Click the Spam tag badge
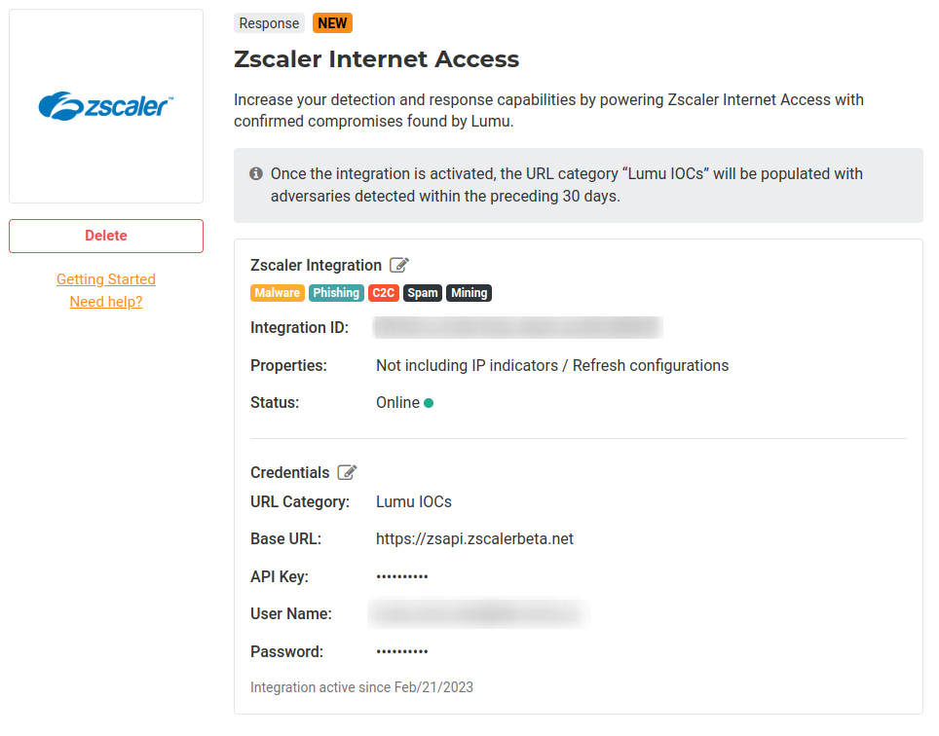The width and height of the screenshot is (939, 736). [x=423, y=293]
